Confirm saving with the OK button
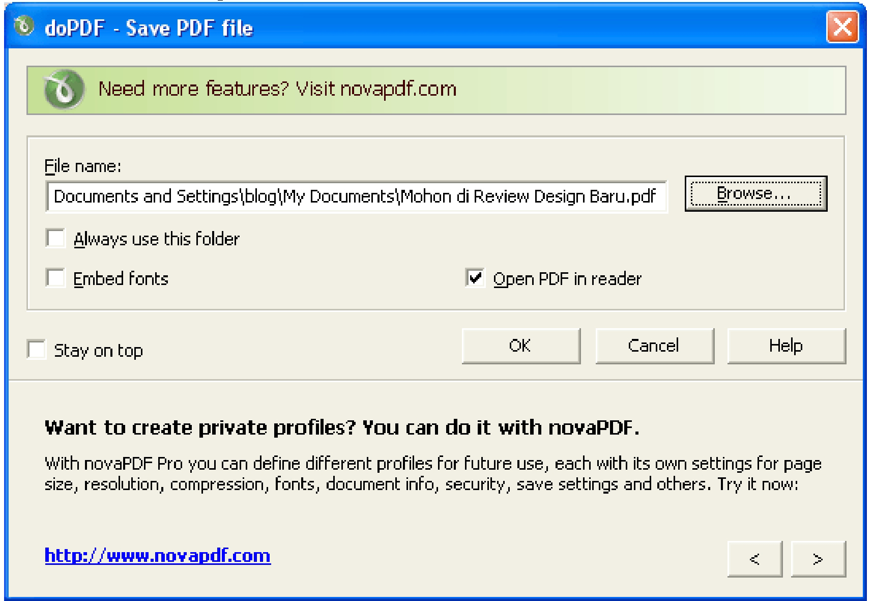The image size is (873, 601). (x=521, y=346)
